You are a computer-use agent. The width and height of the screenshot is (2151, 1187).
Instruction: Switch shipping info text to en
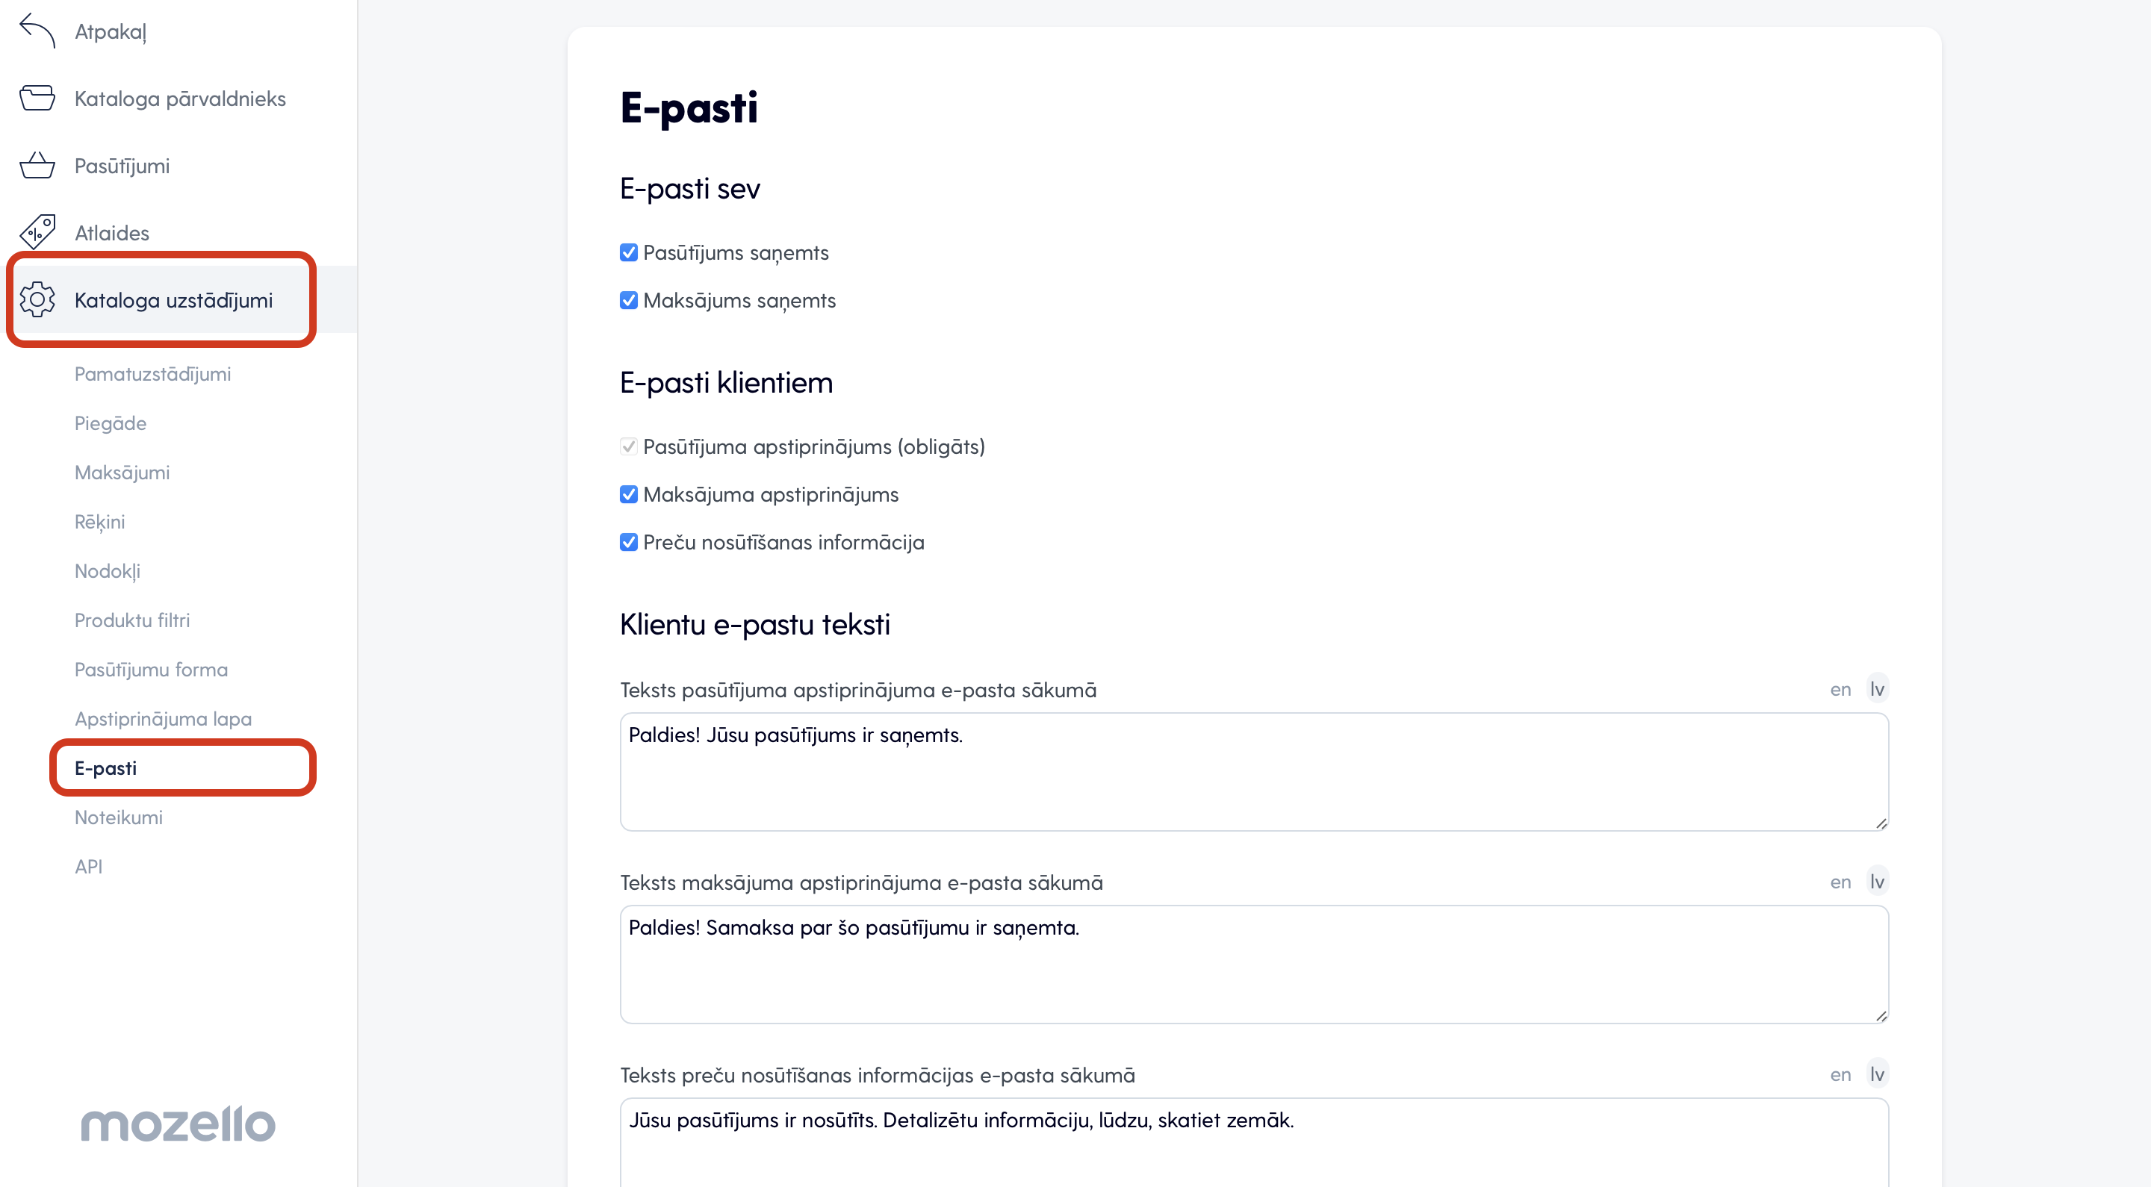(1840, 1074)
